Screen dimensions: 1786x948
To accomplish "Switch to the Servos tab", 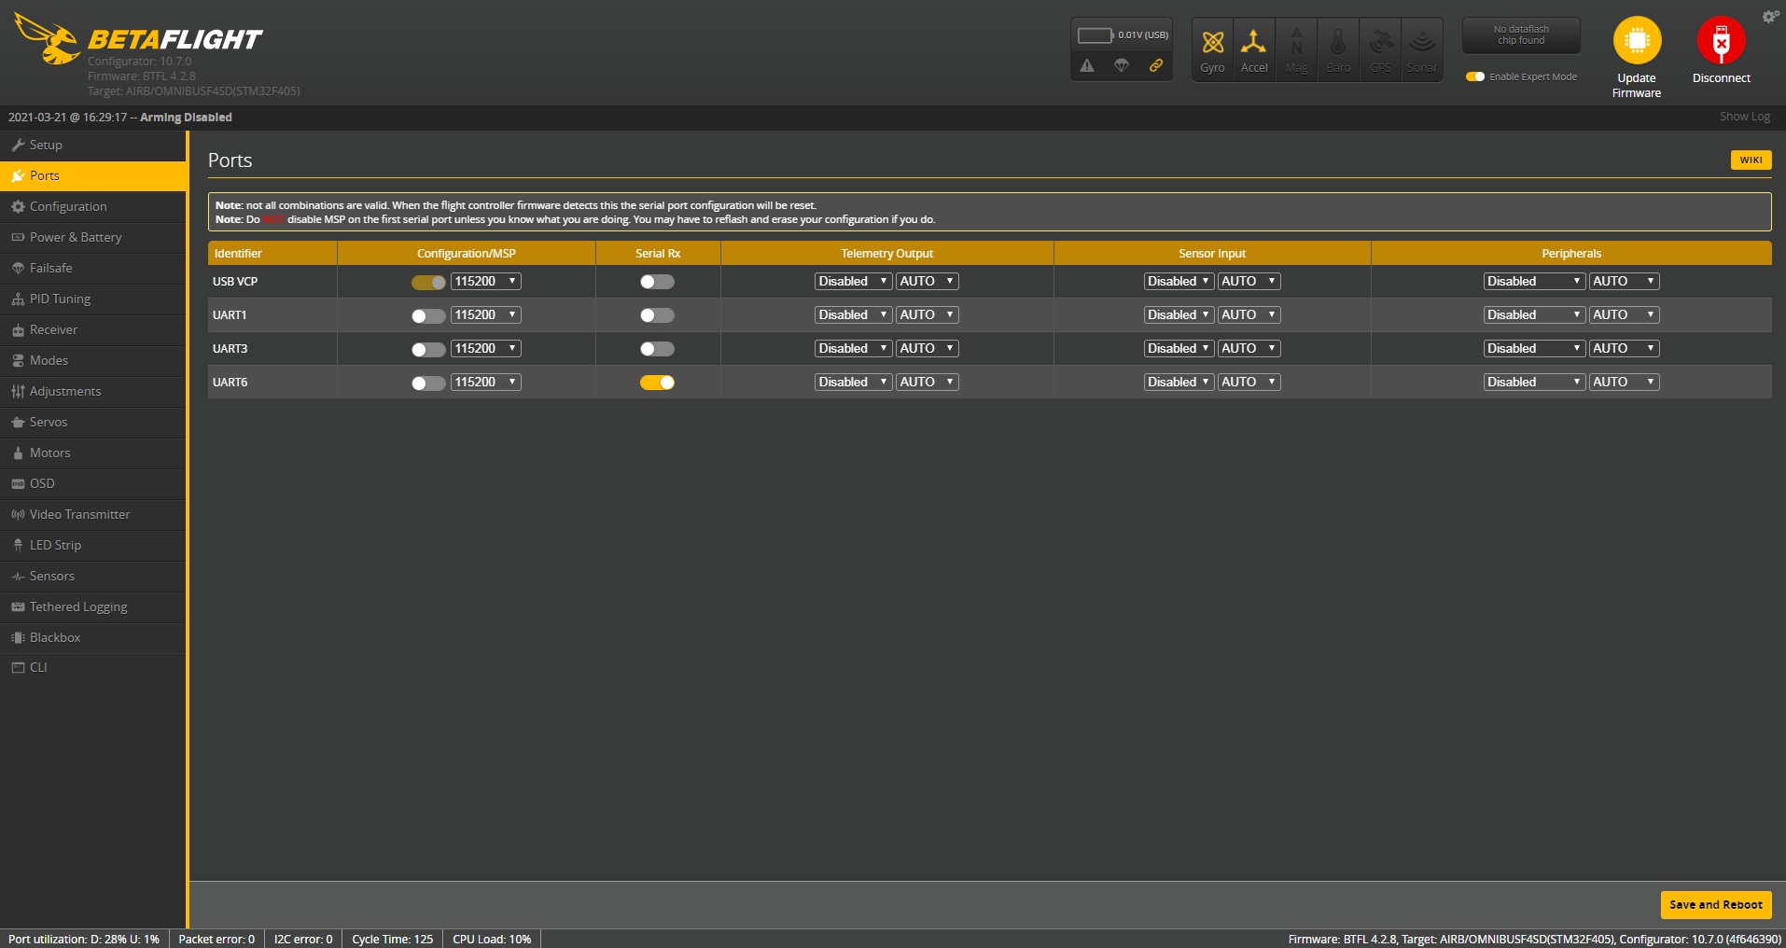I will click(93, 422).
